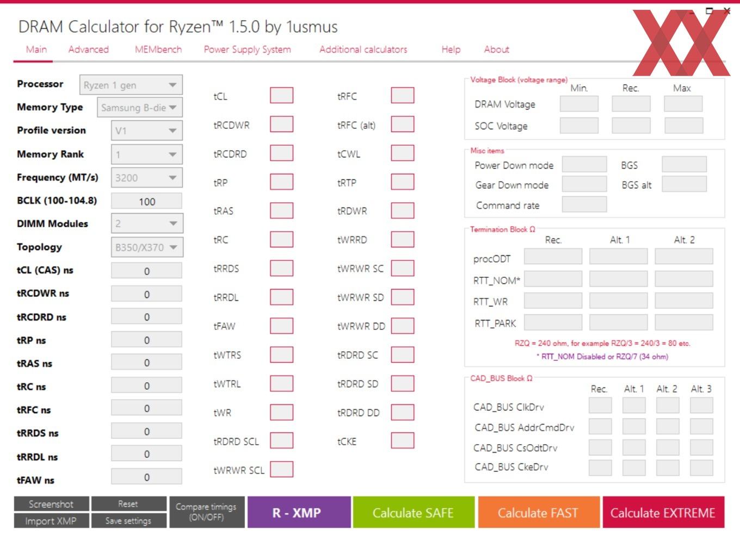Click the purple R - XMP button
This screenshot has width=740, height=542.
299,512
